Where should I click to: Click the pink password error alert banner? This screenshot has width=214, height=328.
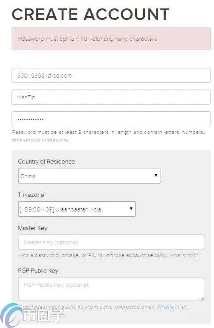coord(111,39)
